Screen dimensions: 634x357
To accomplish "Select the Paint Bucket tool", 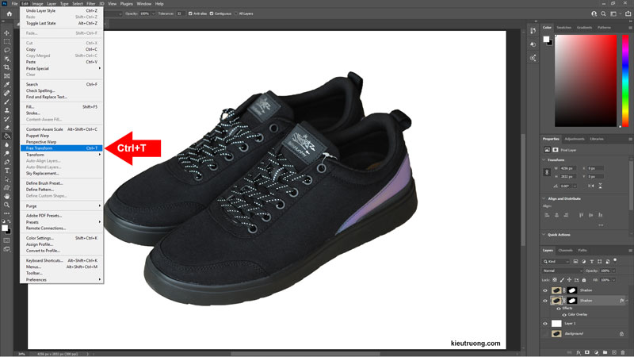I will 7,136.
